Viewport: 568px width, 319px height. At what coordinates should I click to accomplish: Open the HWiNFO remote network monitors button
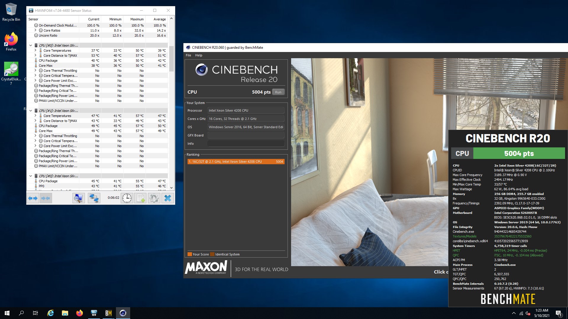[94, 198]
